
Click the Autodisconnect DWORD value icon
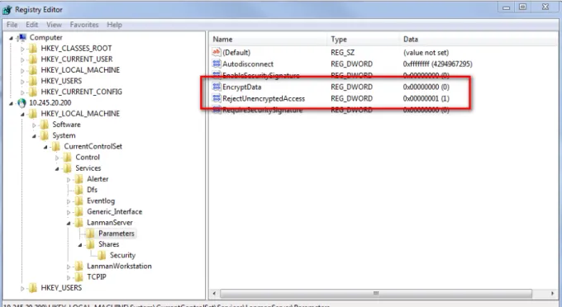point(217,64)
